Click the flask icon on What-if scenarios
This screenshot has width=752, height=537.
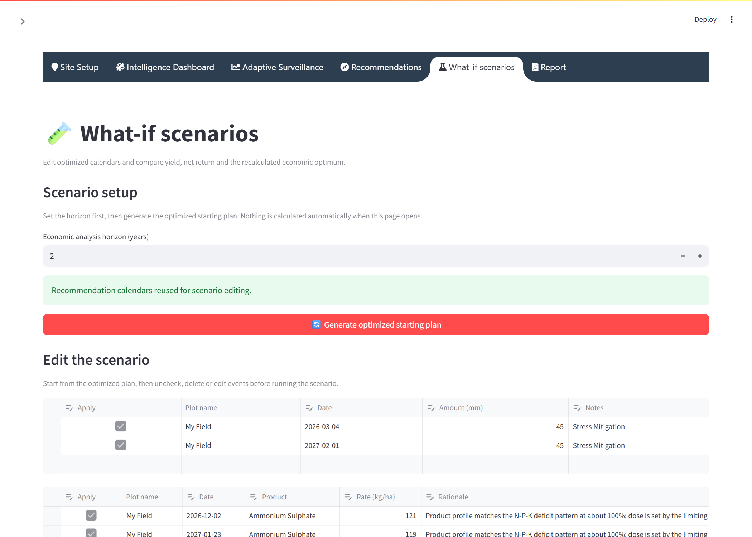[x=443, y=67]
